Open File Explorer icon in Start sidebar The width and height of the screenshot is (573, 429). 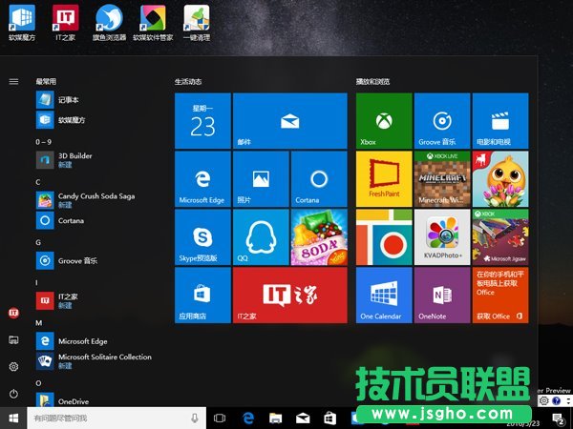pyautogui.click(x=13, y=340)
